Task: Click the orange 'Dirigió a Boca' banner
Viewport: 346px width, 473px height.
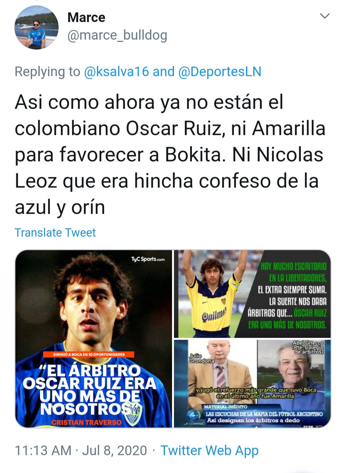Action: 89,354
